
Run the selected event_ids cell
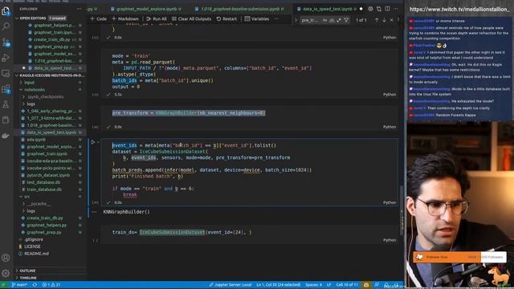click(93, 142)
